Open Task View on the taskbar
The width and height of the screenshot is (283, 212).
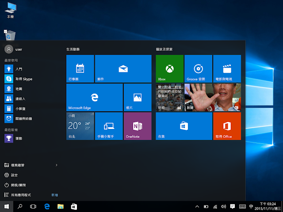tap(33, 206)
